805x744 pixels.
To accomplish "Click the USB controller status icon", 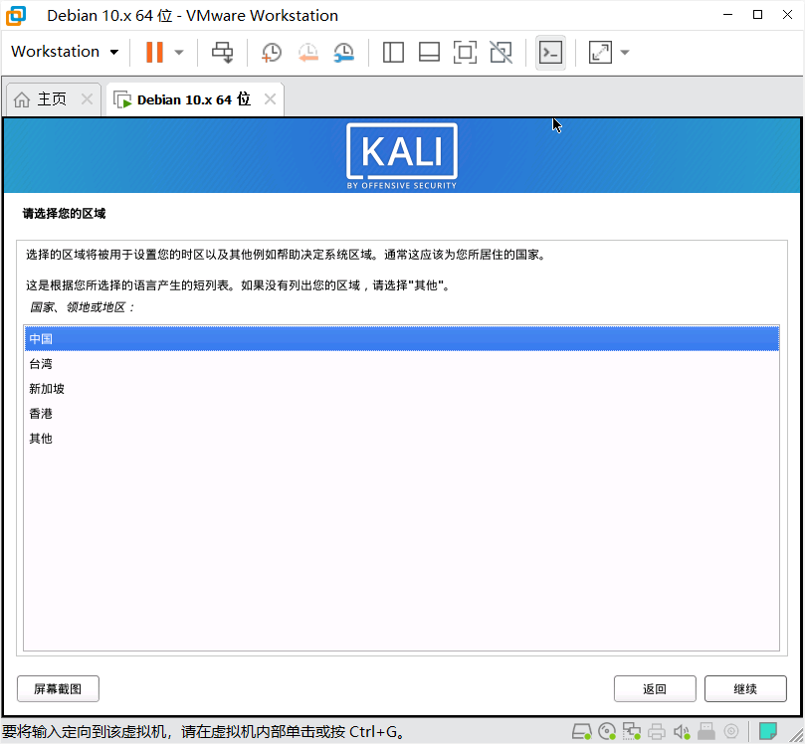I will (706, 731).
